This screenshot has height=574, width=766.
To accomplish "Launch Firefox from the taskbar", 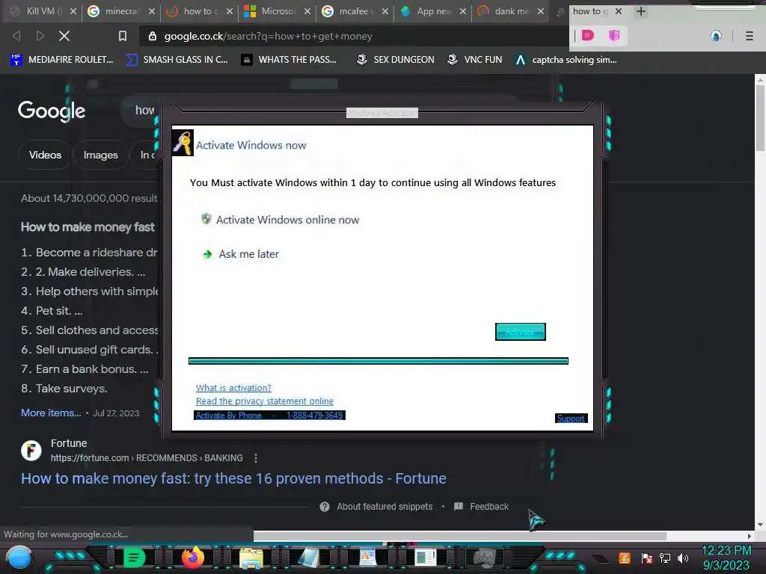I will pos(192,558).
